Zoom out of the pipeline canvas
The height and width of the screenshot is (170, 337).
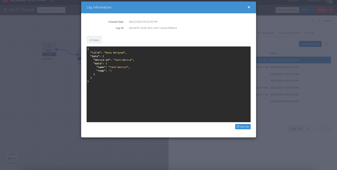[x=12, y=163]
